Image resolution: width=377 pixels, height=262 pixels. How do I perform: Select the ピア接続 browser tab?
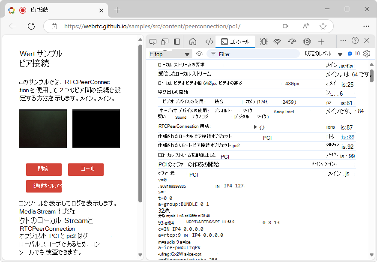[57, 10]
